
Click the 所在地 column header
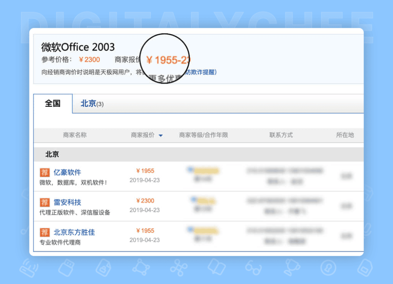click(x=345, y=135)
